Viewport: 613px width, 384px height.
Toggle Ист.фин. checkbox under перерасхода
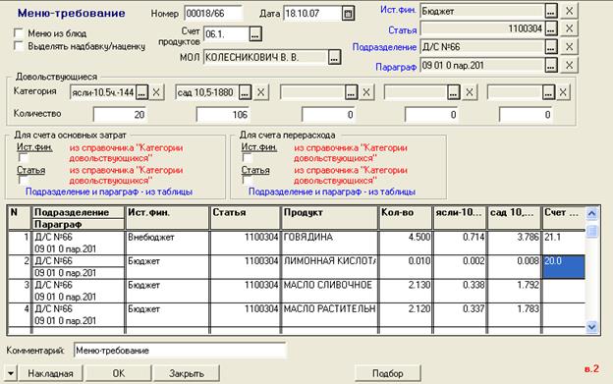coord(248,158)
